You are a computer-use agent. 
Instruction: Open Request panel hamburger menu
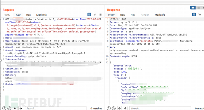101,14
